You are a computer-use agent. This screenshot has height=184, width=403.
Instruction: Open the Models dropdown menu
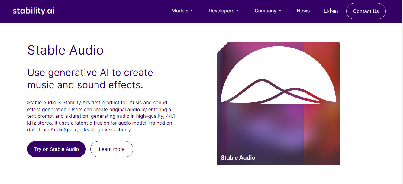182,11
